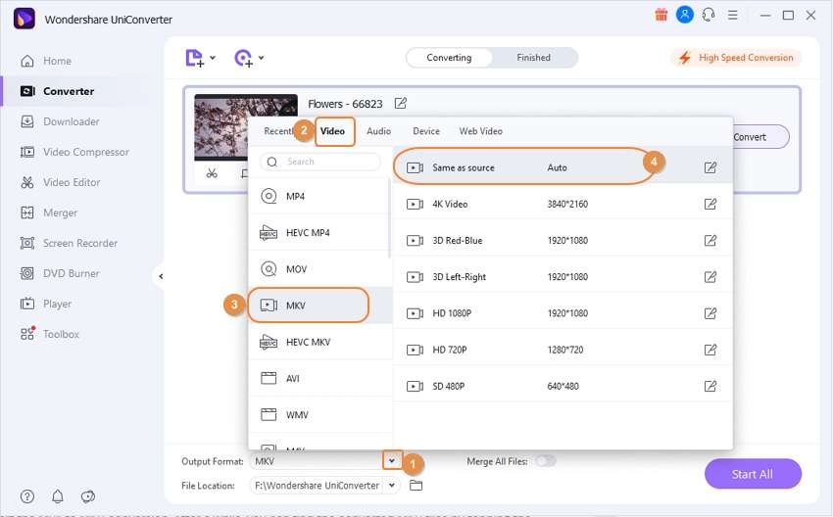The height and width of the screenshot is (517, 833).
Task: Rename Flowers - 66823 with edit icon
Action: [401, 103]
